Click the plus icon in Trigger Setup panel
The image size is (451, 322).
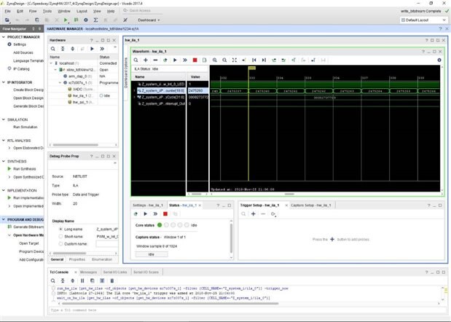pos(253,214)
